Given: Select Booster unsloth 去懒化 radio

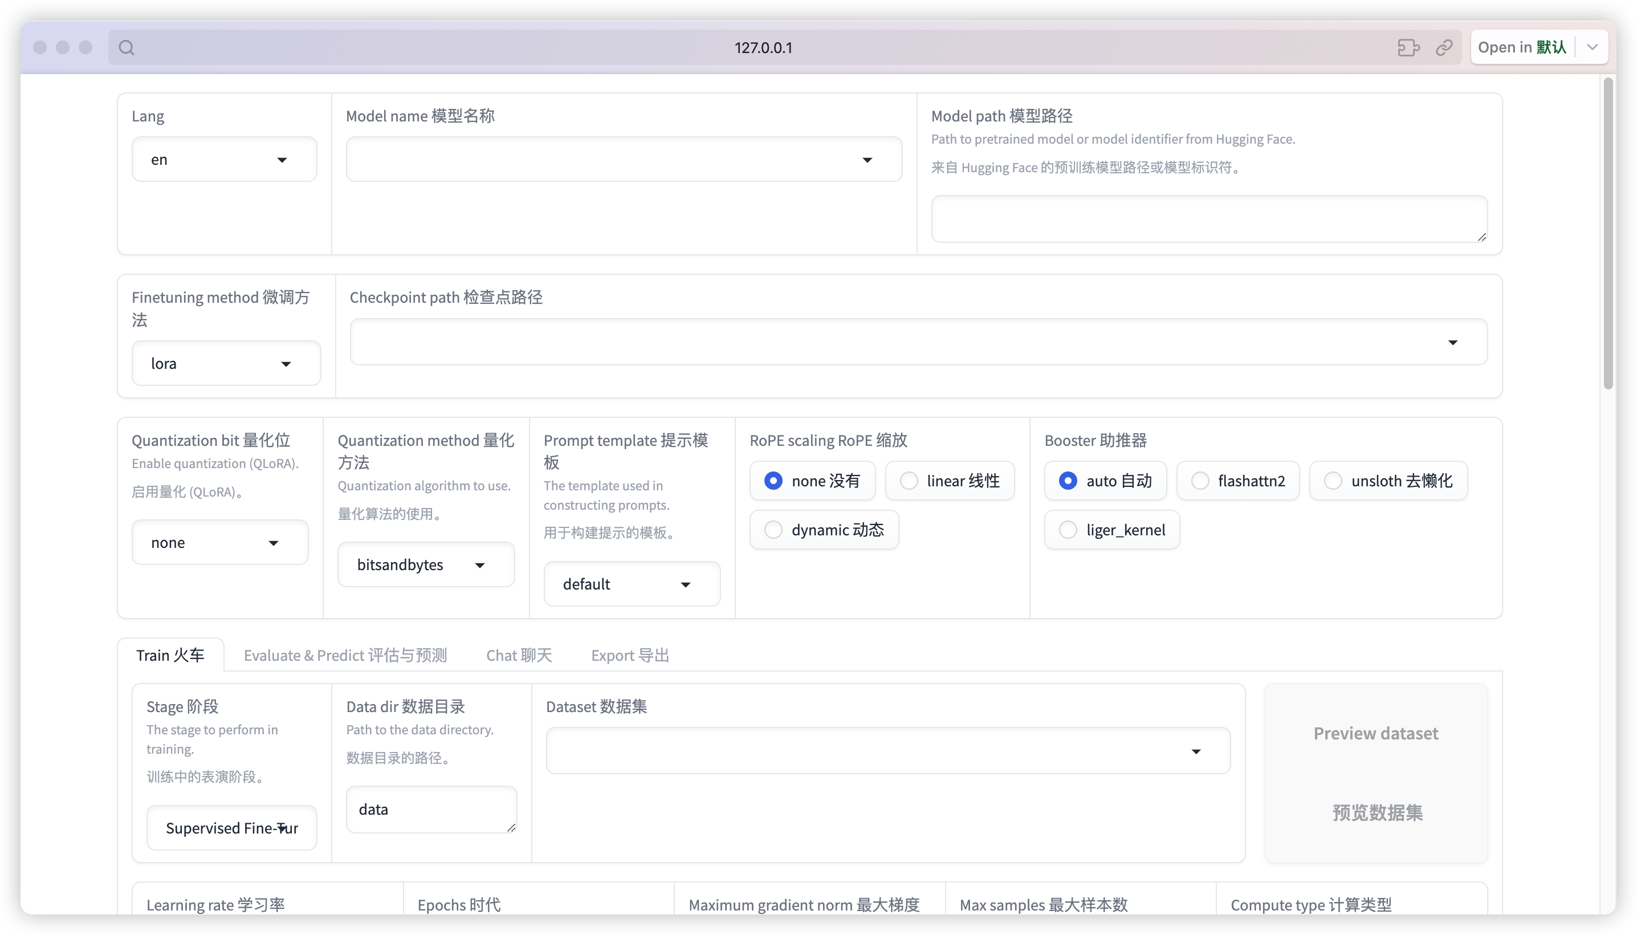Looking at the screenshot, I should [x=1388, y=481].
